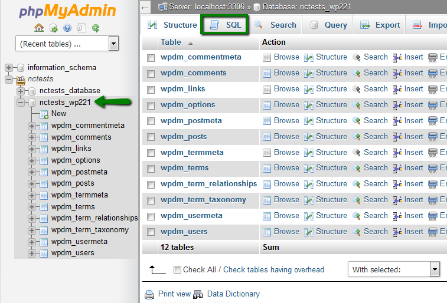
Task: Open Data Dictionary link
Action: 233,294
